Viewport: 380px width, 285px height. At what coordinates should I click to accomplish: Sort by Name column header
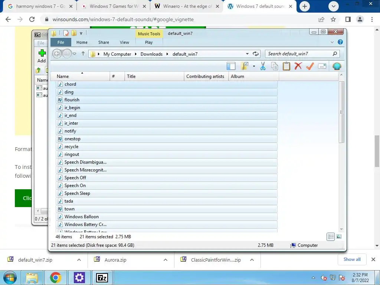[80, 76]
